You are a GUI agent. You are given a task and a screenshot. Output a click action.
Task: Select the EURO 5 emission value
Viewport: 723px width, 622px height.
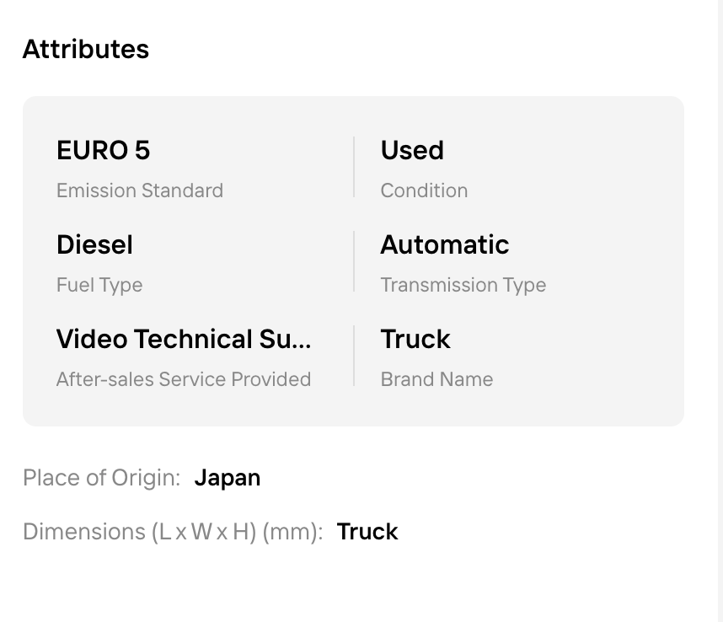tap(104, 150)
